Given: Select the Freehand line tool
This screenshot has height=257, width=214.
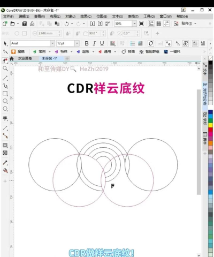Looking at the screenshot, I should point(5,78).
